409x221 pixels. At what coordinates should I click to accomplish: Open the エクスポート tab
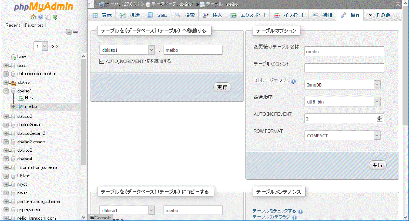point(249,15)
